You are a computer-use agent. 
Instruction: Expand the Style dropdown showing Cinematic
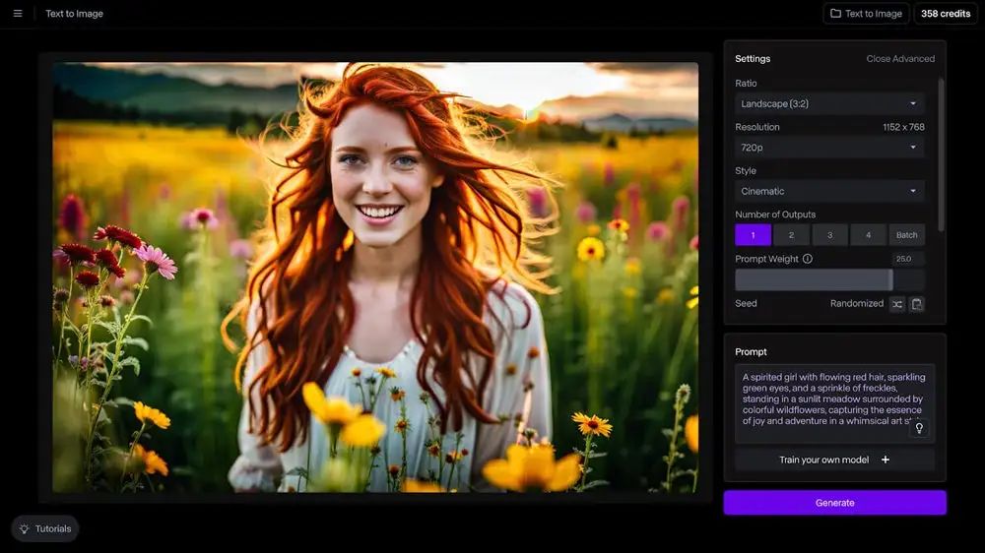(x=829, y=191)
